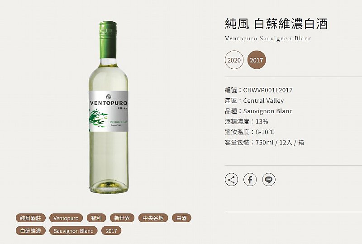Click the Central Valley region text

[263, 100]
